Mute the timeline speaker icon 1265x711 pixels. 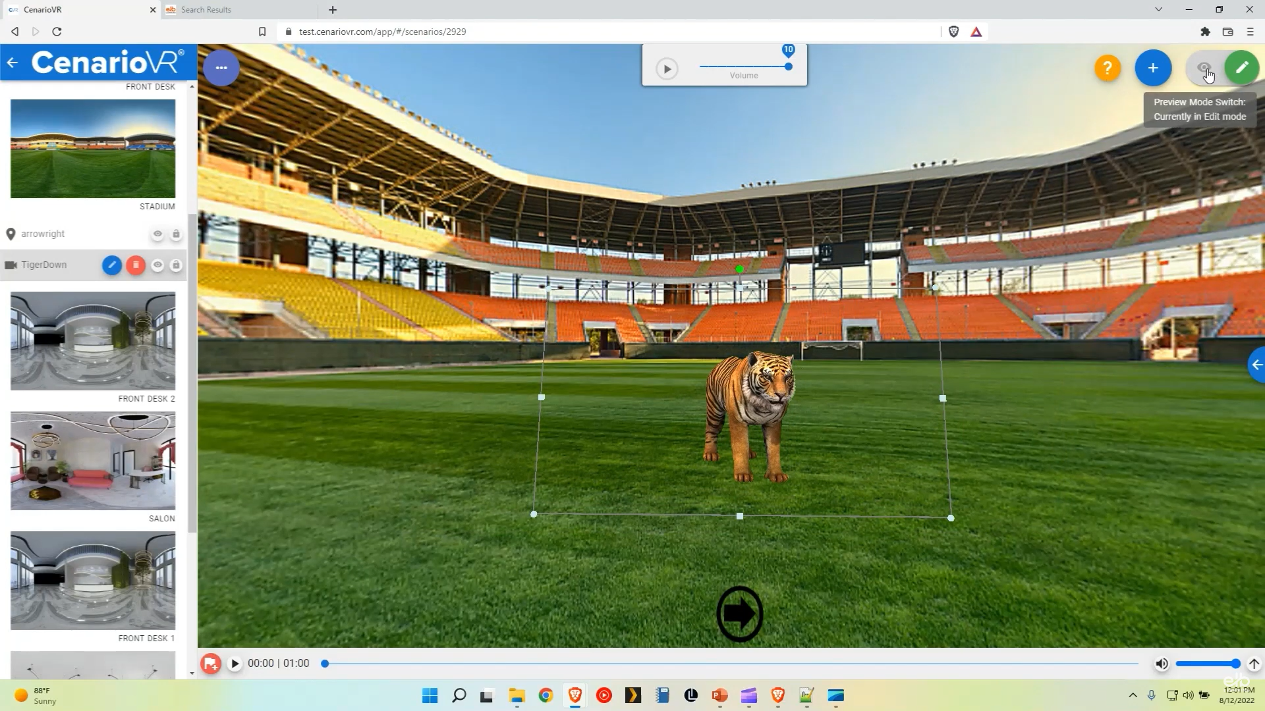point(1162,664)
